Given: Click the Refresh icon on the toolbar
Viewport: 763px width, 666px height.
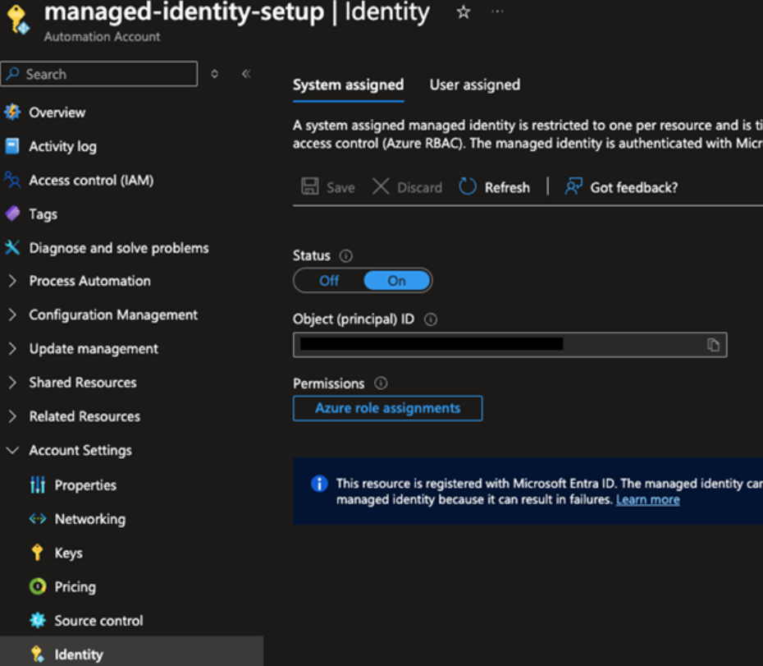Looking at the screenshot, I should 468,186.
